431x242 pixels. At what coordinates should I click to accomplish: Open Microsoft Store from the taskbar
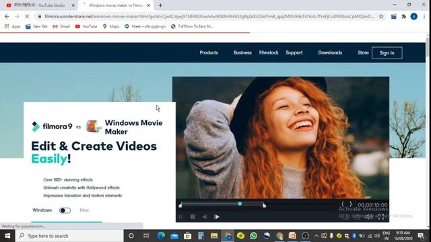pyautogui.click(x=187, y=236)
